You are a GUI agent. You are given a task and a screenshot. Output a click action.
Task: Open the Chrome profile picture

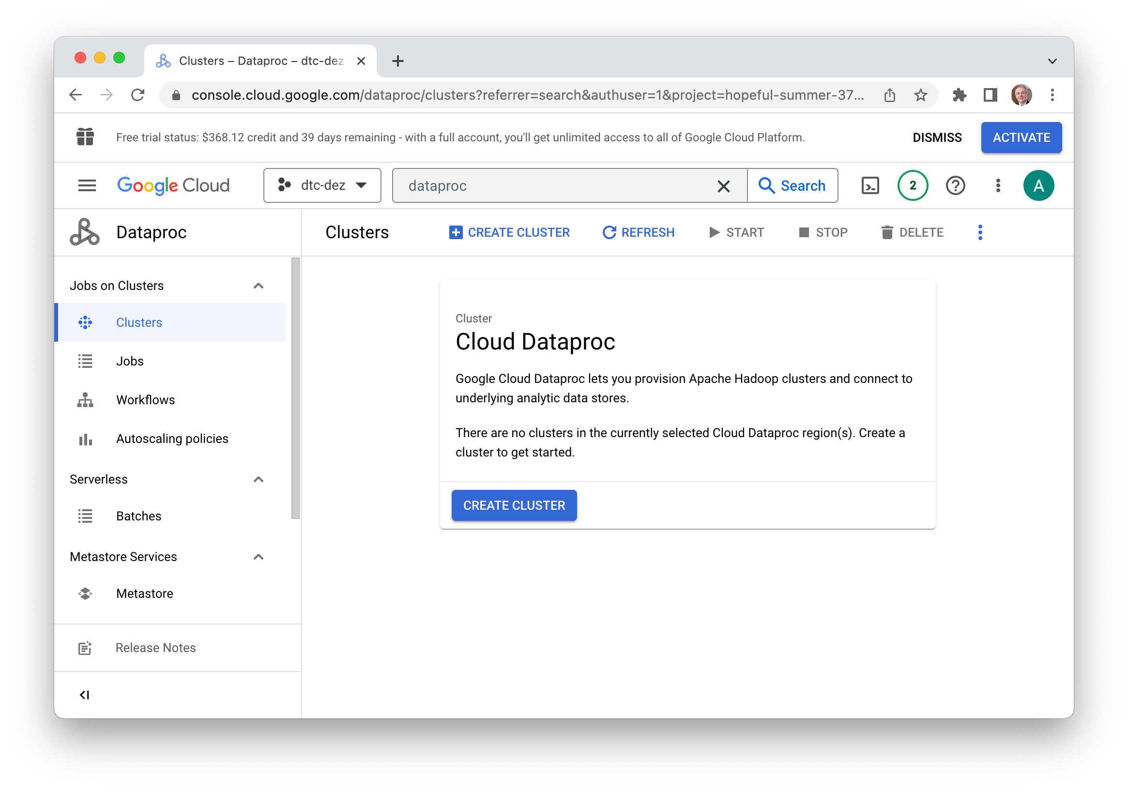(1021, 95)
